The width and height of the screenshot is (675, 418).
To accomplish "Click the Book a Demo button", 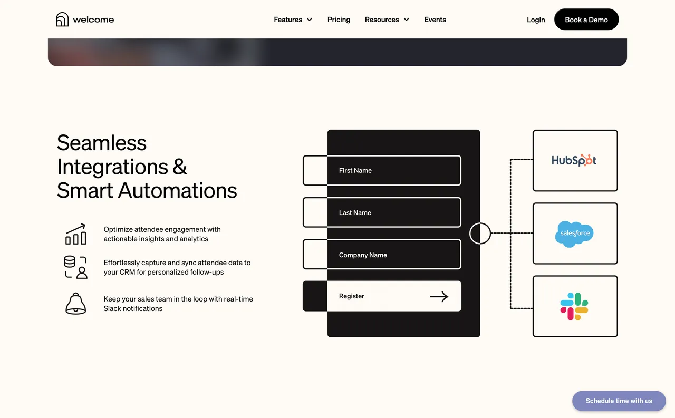I will pos(586,20).
